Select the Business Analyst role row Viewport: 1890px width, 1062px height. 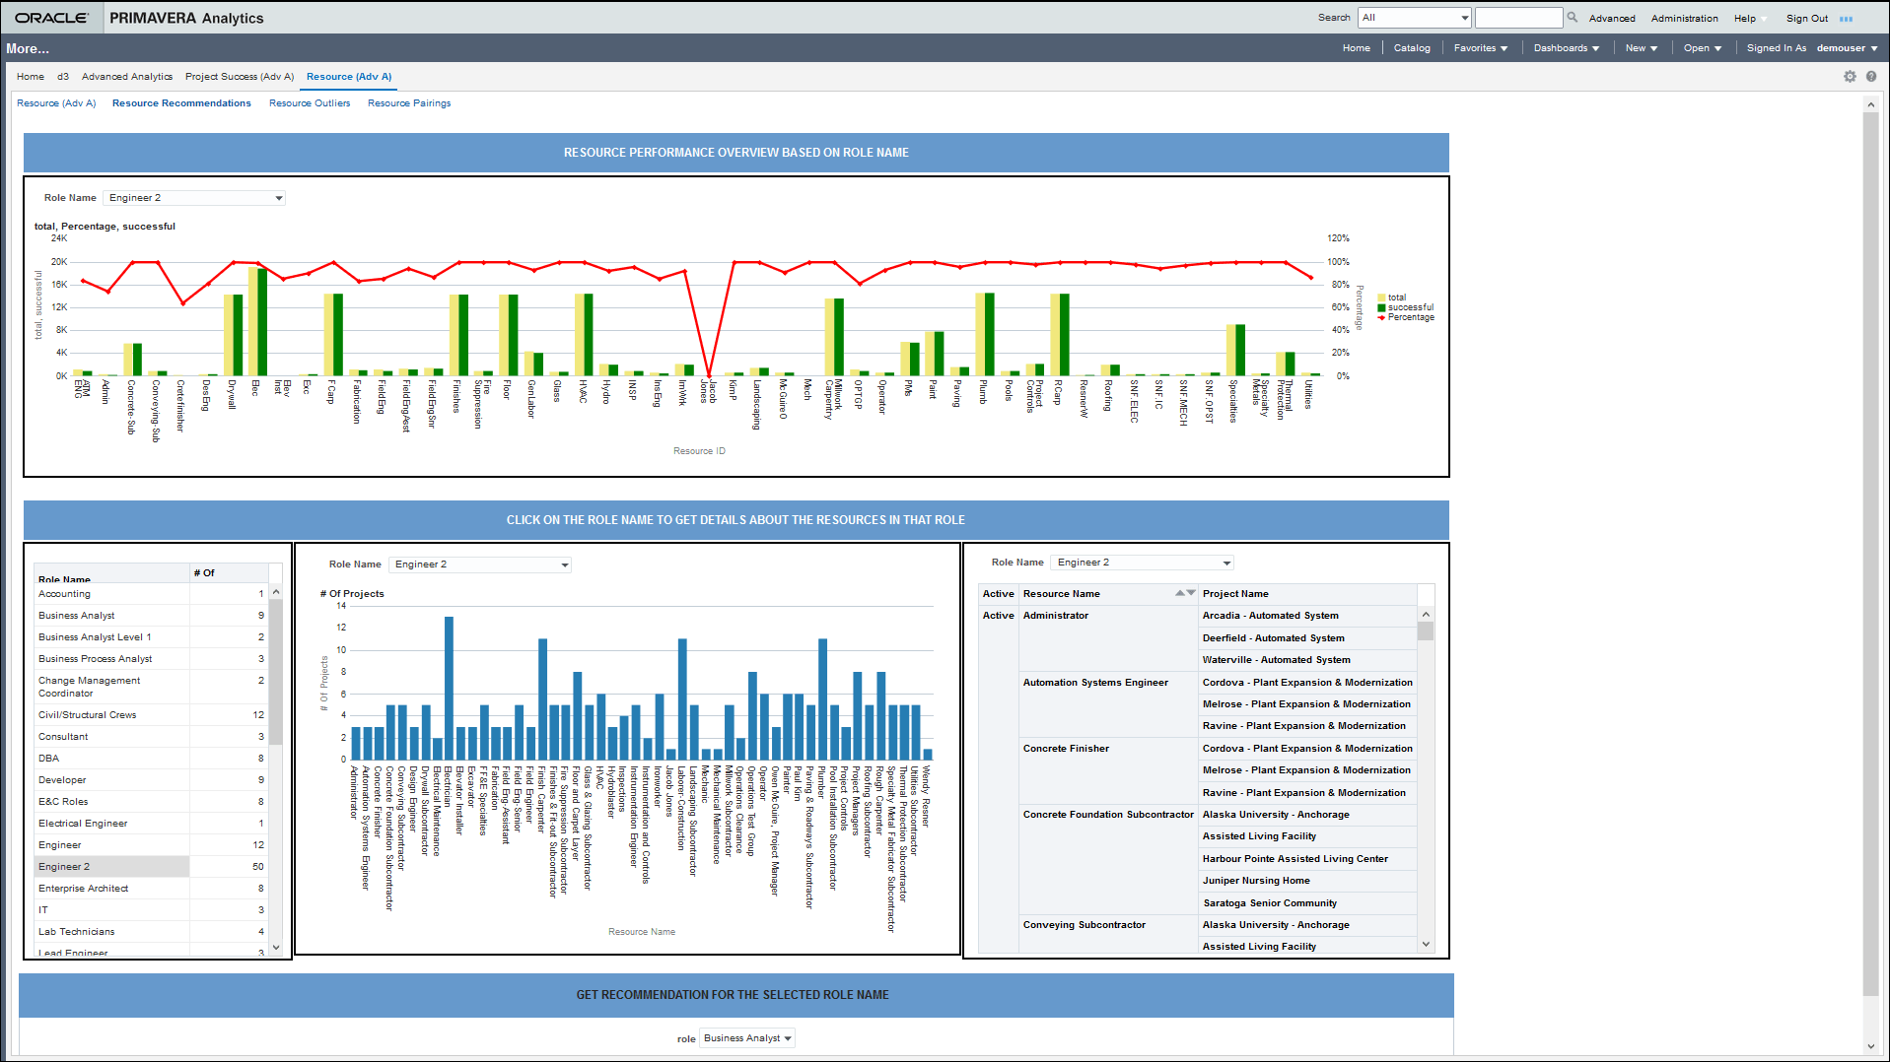click(151, 616)
